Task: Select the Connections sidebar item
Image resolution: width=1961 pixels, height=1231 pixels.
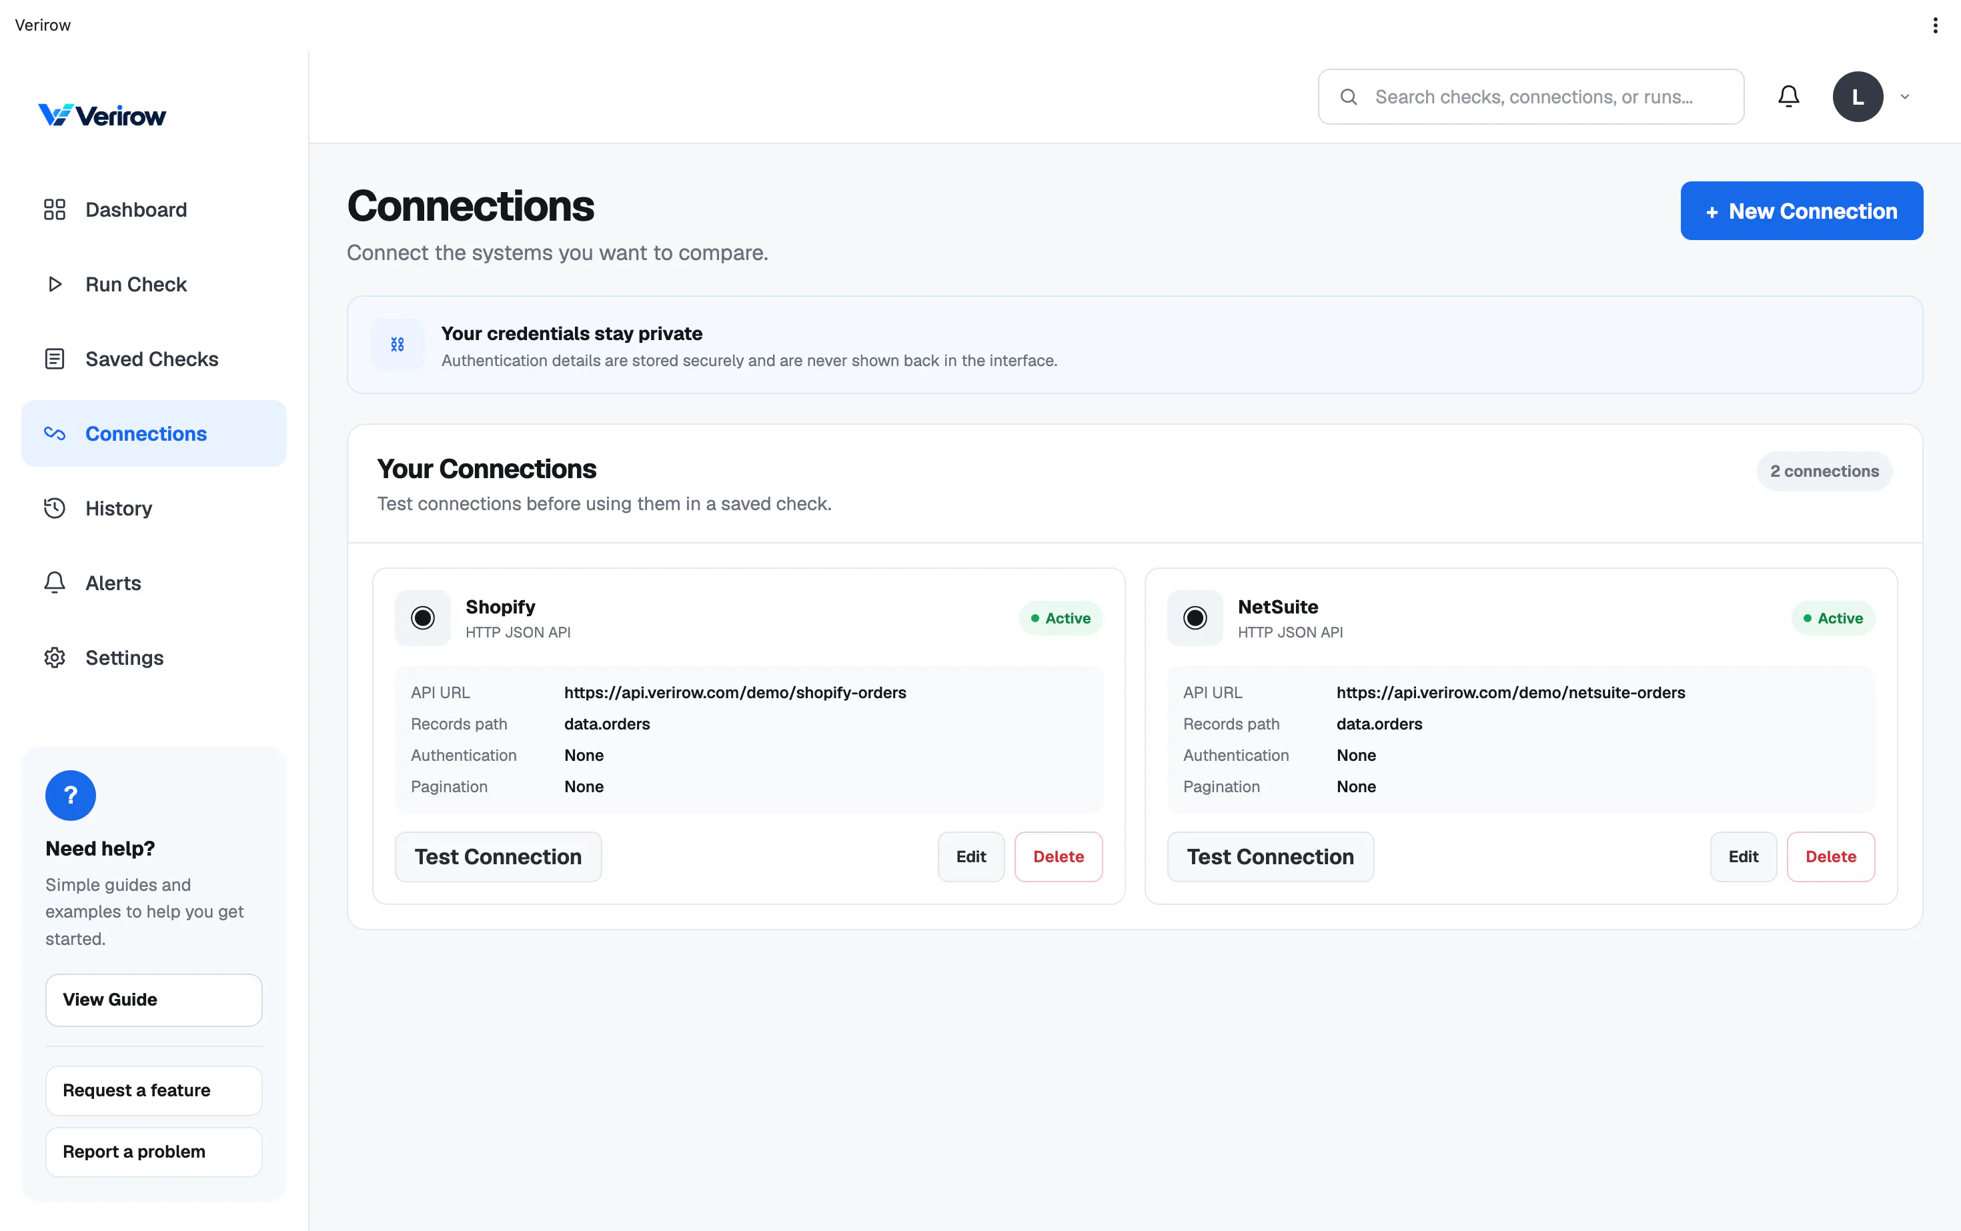Action: pos(154,433)
